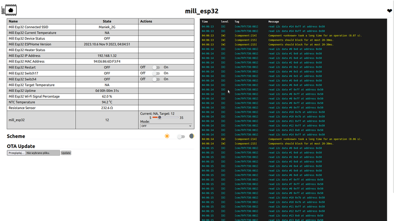
Task: Select the NTC Temperature row
Action: coord(41,102)
